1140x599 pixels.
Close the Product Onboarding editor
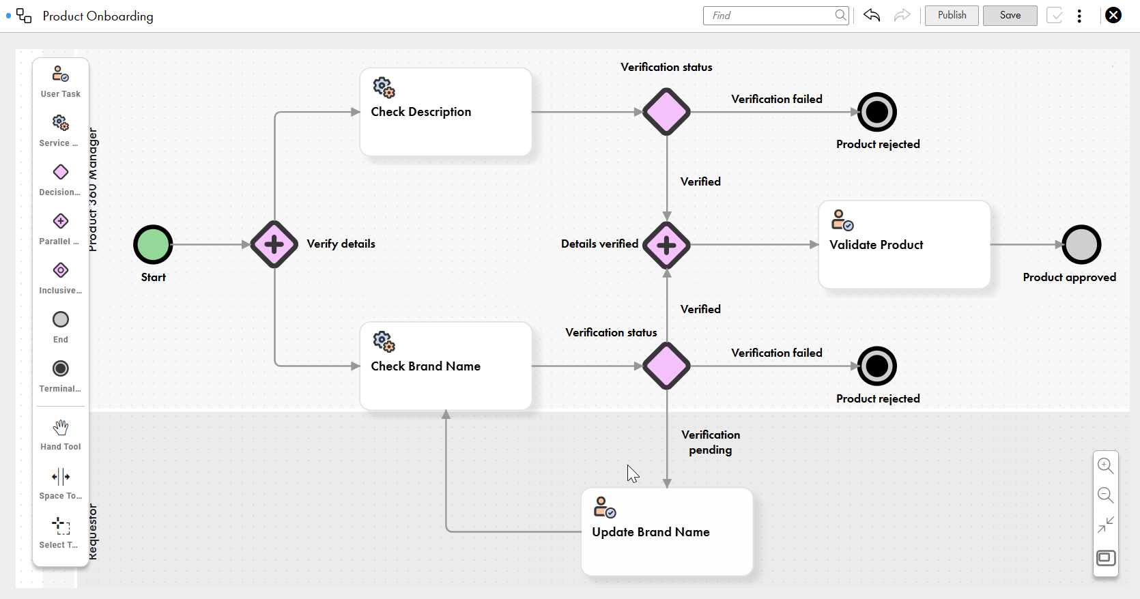pyautogui.click(x=1113, y=15)
